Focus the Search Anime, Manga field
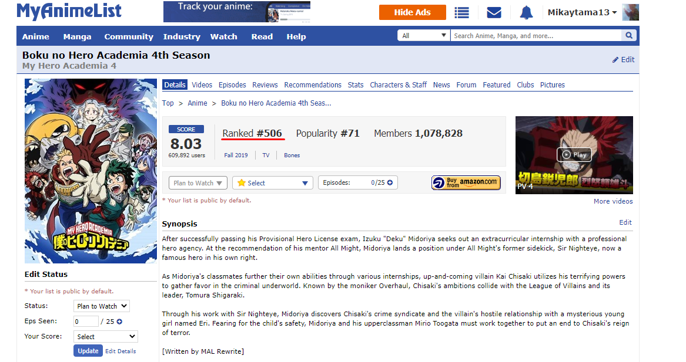Screen dimensions: 686x362 tap(536, 35)
